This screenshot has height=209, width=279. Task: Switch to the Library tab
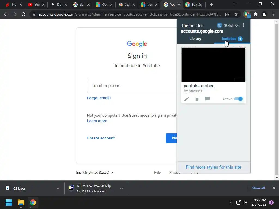(x=195, y=39)
